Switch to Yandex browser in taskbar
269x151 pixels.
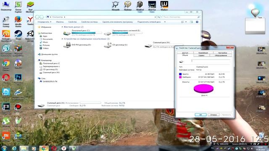(x=64, y=148)
